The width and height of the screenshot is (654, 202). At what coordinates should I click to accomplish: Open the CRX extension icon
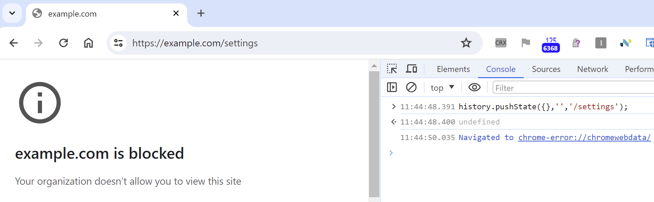(501, 43)
